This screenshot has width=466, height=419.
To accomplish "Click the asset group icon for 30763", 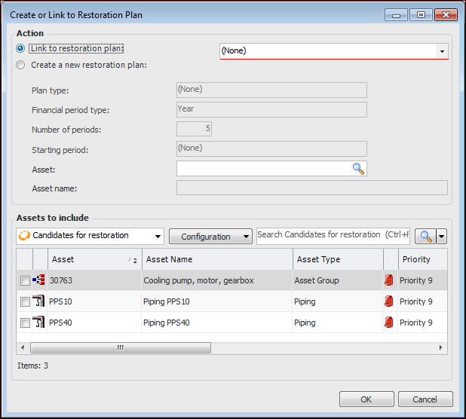I will [39, 280].
